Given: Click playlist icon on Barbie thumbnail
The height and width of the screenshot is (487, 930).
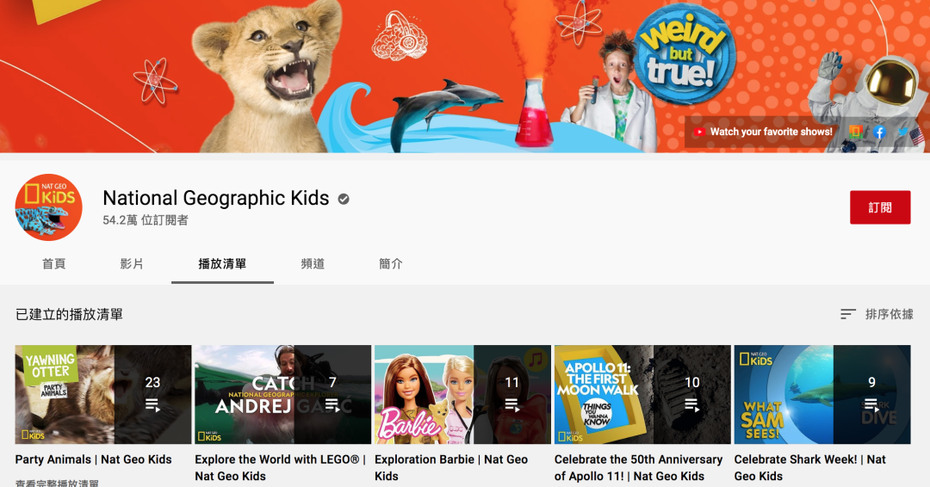Looking at the screenshot, I should coord(512,405).
